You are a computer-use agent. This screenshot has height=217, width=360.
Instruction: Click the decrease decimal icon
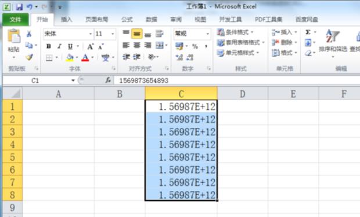(190, 57)
